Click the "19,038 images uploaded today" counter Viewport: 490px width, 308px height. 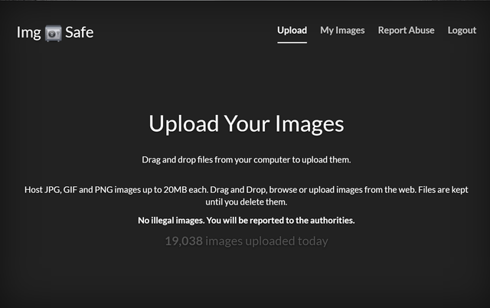tap(247, 241)
